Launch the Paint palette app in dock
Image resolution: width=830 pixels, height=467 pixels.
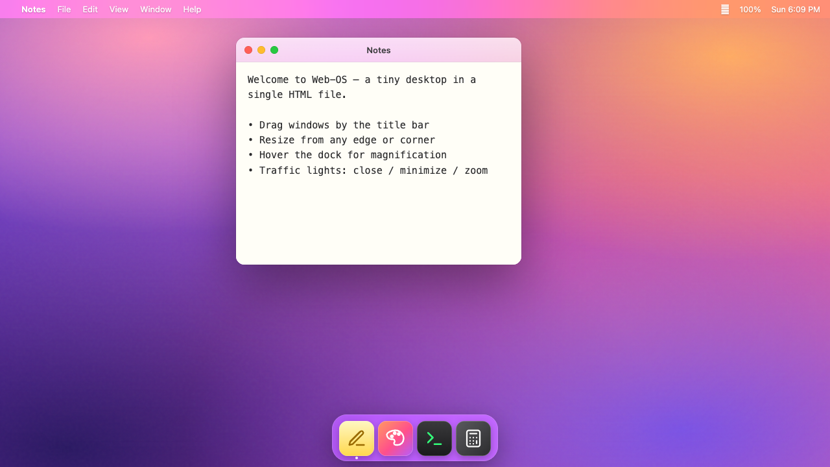click(x=396, y=438)
